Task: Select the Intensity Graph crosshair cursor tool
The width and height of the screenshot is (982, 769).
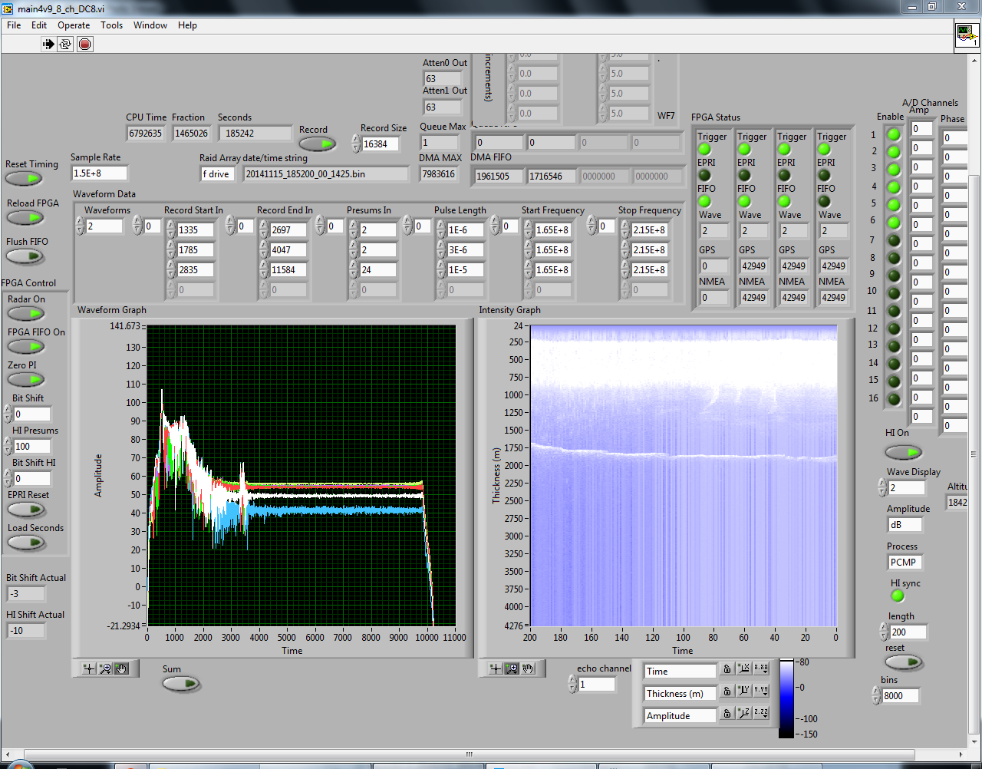Action: click(496, 668)
